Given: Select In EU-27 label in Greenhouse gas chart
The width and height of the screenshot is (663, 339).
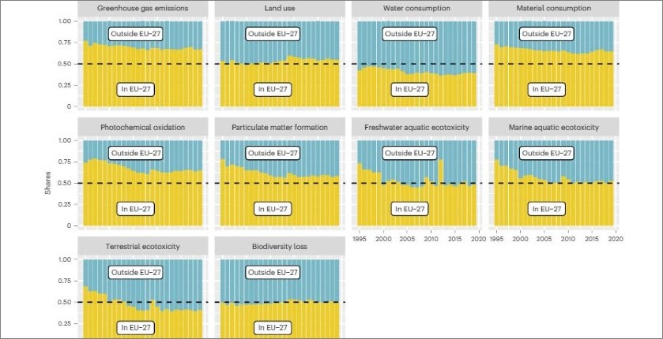Looking at the screenshot, I should click(x=136, y=89).
